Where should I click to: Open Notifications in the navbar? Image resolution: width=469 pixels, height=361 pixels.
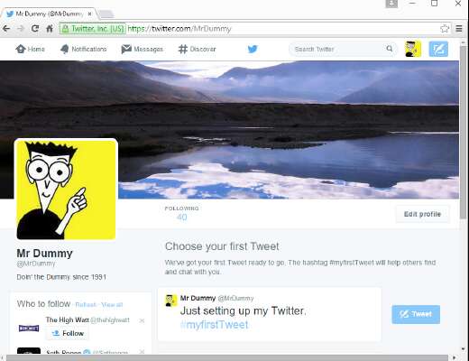coord(83,49)
